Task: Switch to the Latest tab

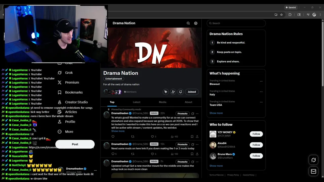Action: click(136, 102)
